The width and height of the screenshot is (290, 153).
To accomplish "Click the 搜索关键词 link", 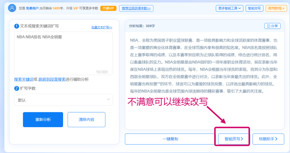I will pyautogui.click(x=24, y=80).
